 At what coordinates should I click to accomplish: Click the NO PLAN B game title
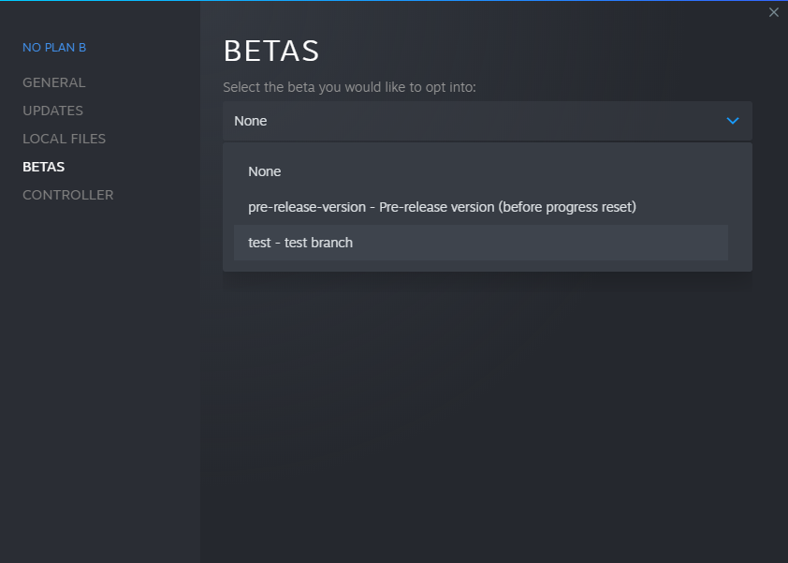pyautogui.click(x=54, y=47)
